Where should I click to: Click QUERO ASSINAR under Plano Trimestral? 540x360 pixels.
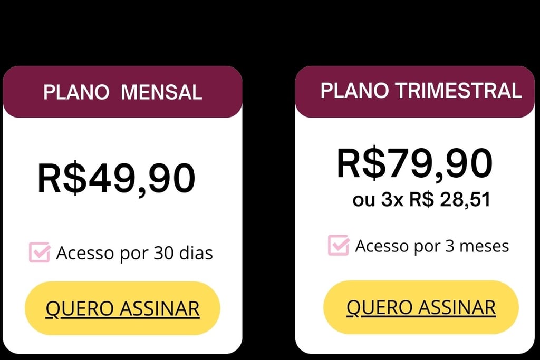[421, 307]
